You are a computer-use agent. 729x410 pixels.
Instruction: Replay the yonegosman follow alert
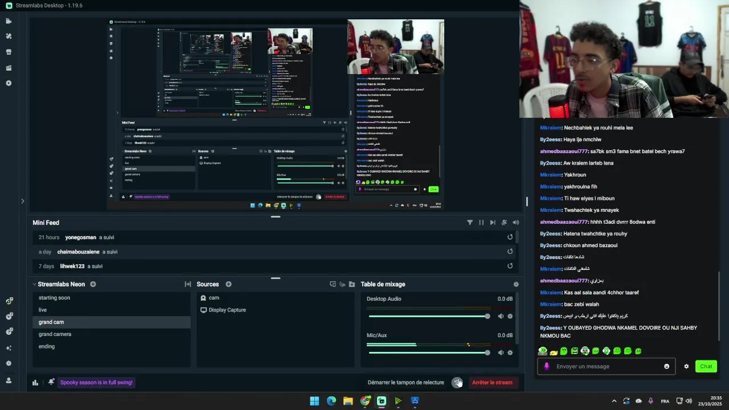point(510,237)
